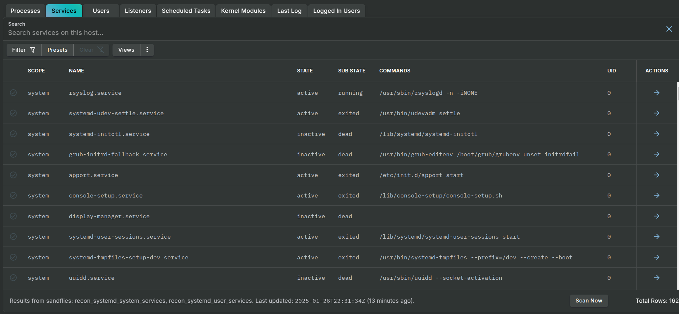Open details arrow for systemd-udev-settle.service

tap(657, 113)
